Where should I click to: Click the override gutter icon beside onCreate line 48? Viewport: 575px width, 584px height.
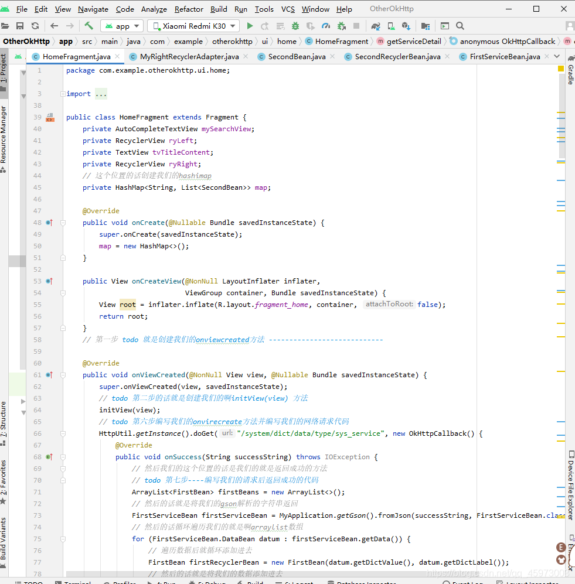click(49, 223)
